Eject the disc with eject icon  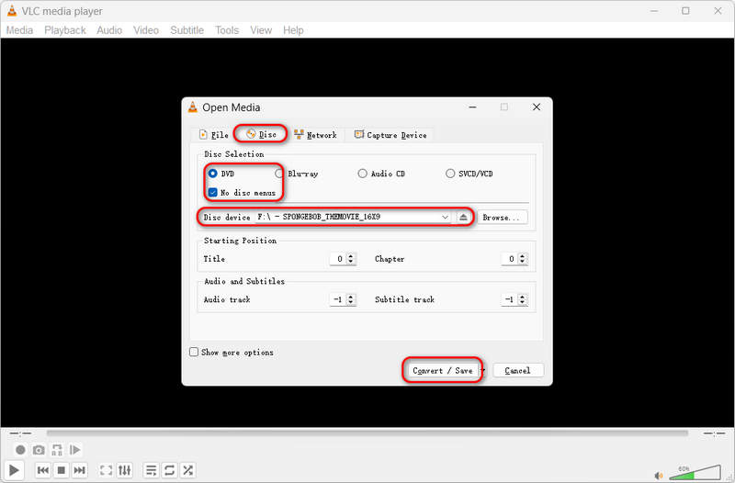coord(463,217)
